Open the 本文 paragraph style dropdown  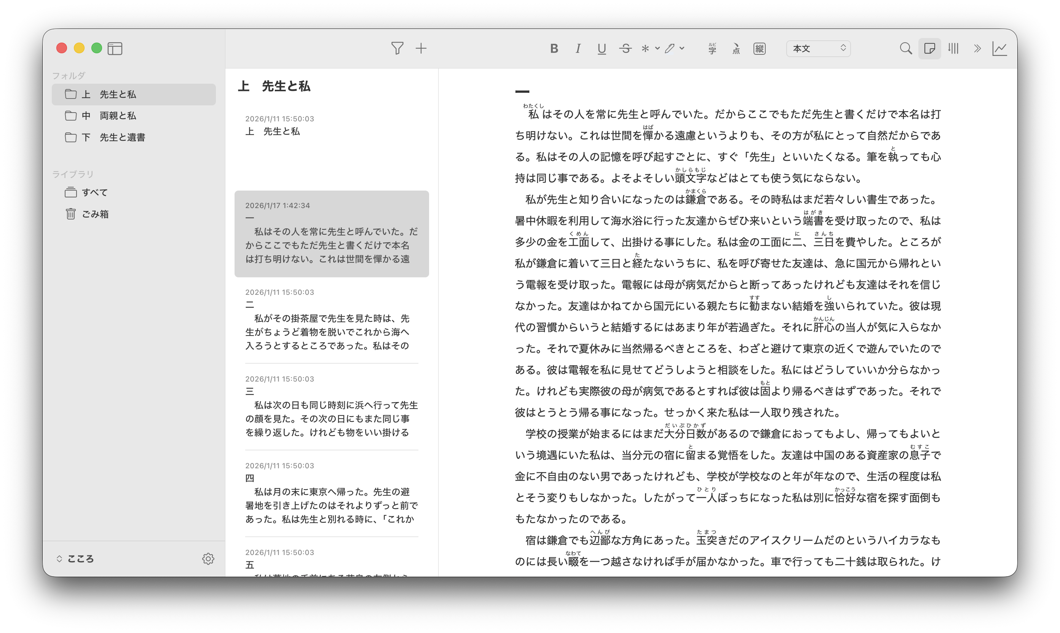click(x=818, y=49)
